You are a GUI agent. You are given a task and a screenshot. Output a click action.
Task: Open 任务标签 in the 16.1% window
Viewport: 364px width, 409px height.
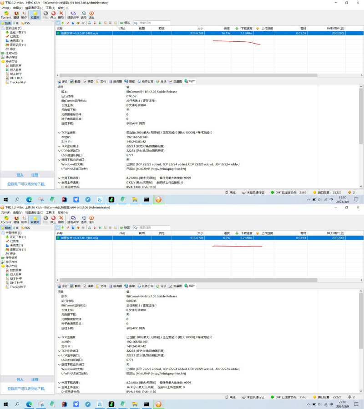[10, 53]
